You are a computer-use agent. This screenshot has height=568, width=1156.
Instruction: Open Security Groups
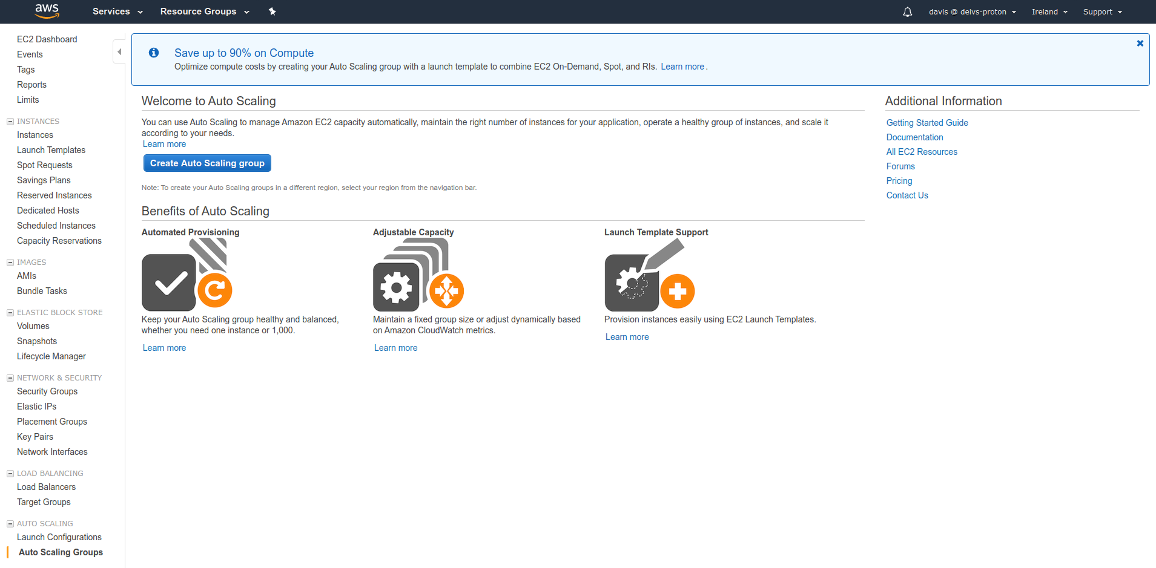click(x=47, y=391)
